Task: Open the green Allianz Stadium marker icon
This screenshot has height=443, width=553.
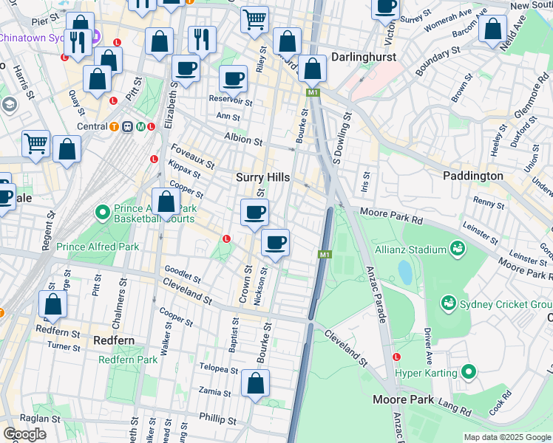Action: pyautogui.click(x=457, y=249)
